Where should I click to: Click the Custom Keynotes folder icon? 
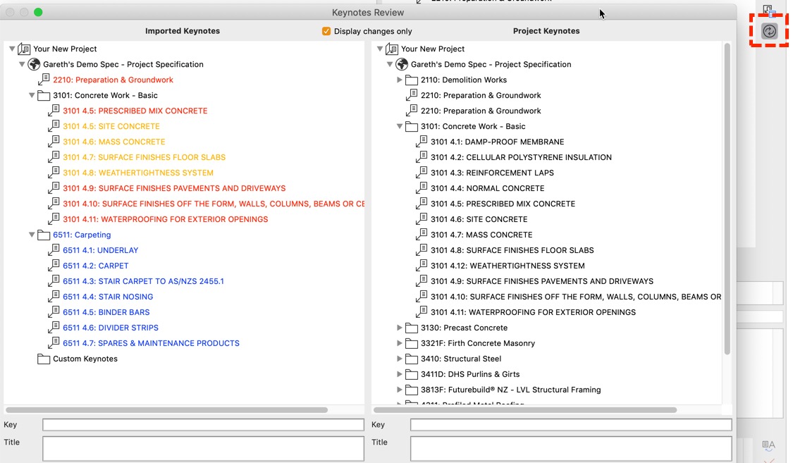click(44, 359)
